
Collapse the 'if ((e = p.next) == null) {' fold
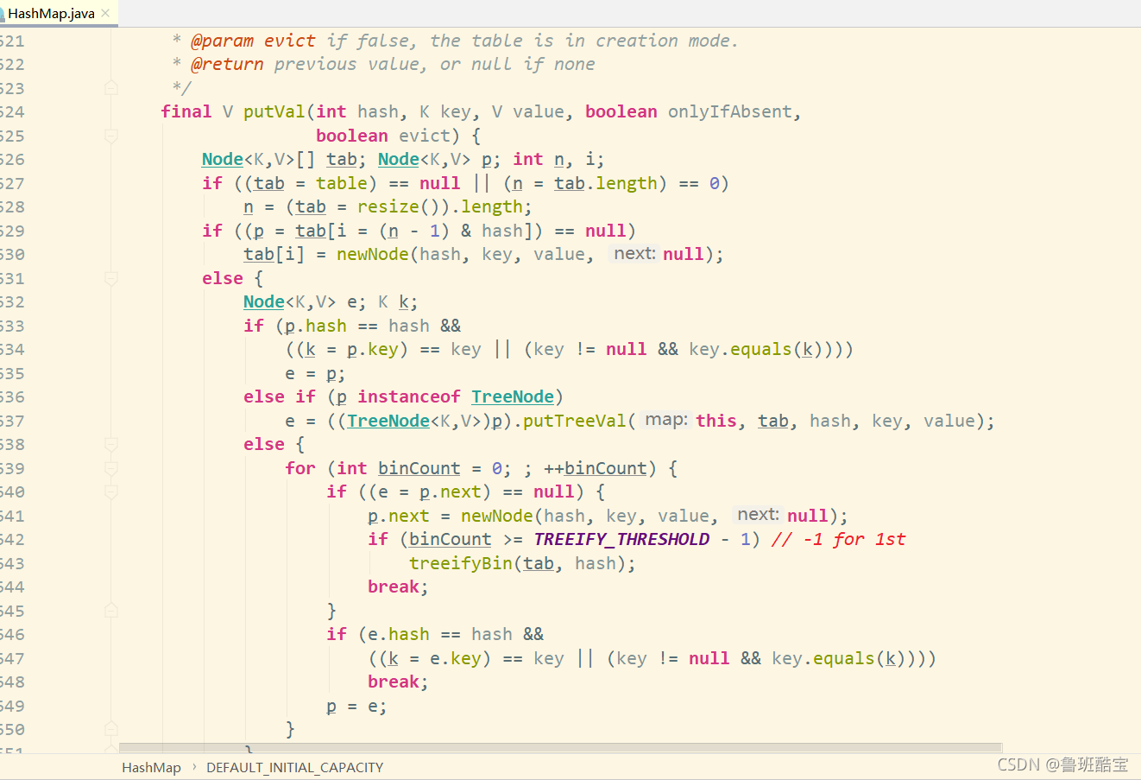[x=110, y=491]
